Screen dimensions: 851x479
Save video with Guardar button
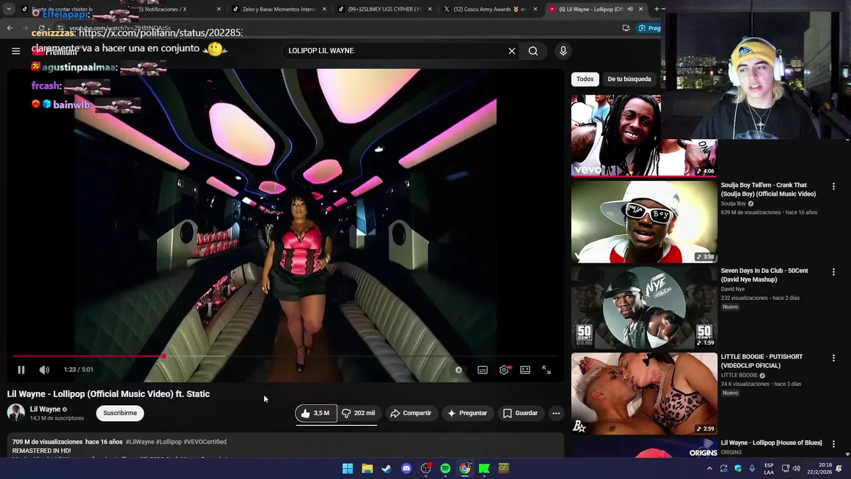point(520,413)
